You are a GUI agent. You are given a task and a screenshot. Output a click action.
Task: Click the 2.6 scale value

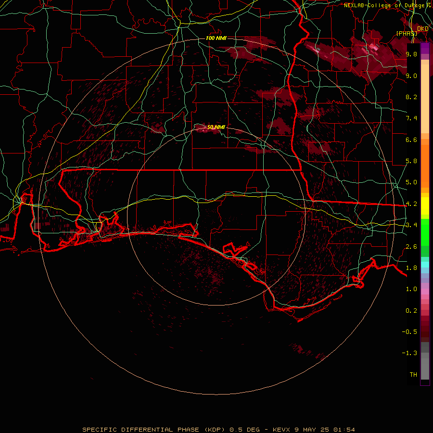tap(411, 247)
